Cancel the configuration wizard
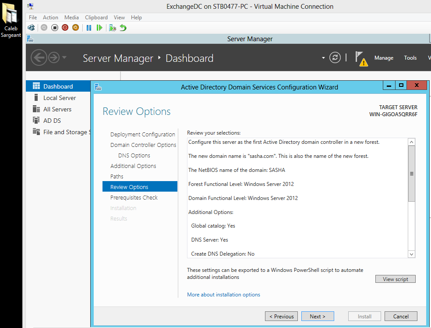This screenshot has width=431, height=328. tap(401, 317)
